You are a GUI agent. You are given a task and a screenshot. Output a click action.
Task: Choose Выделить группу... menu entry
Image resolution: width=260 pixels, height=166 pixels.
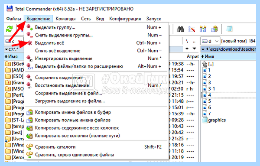[97, 27]
